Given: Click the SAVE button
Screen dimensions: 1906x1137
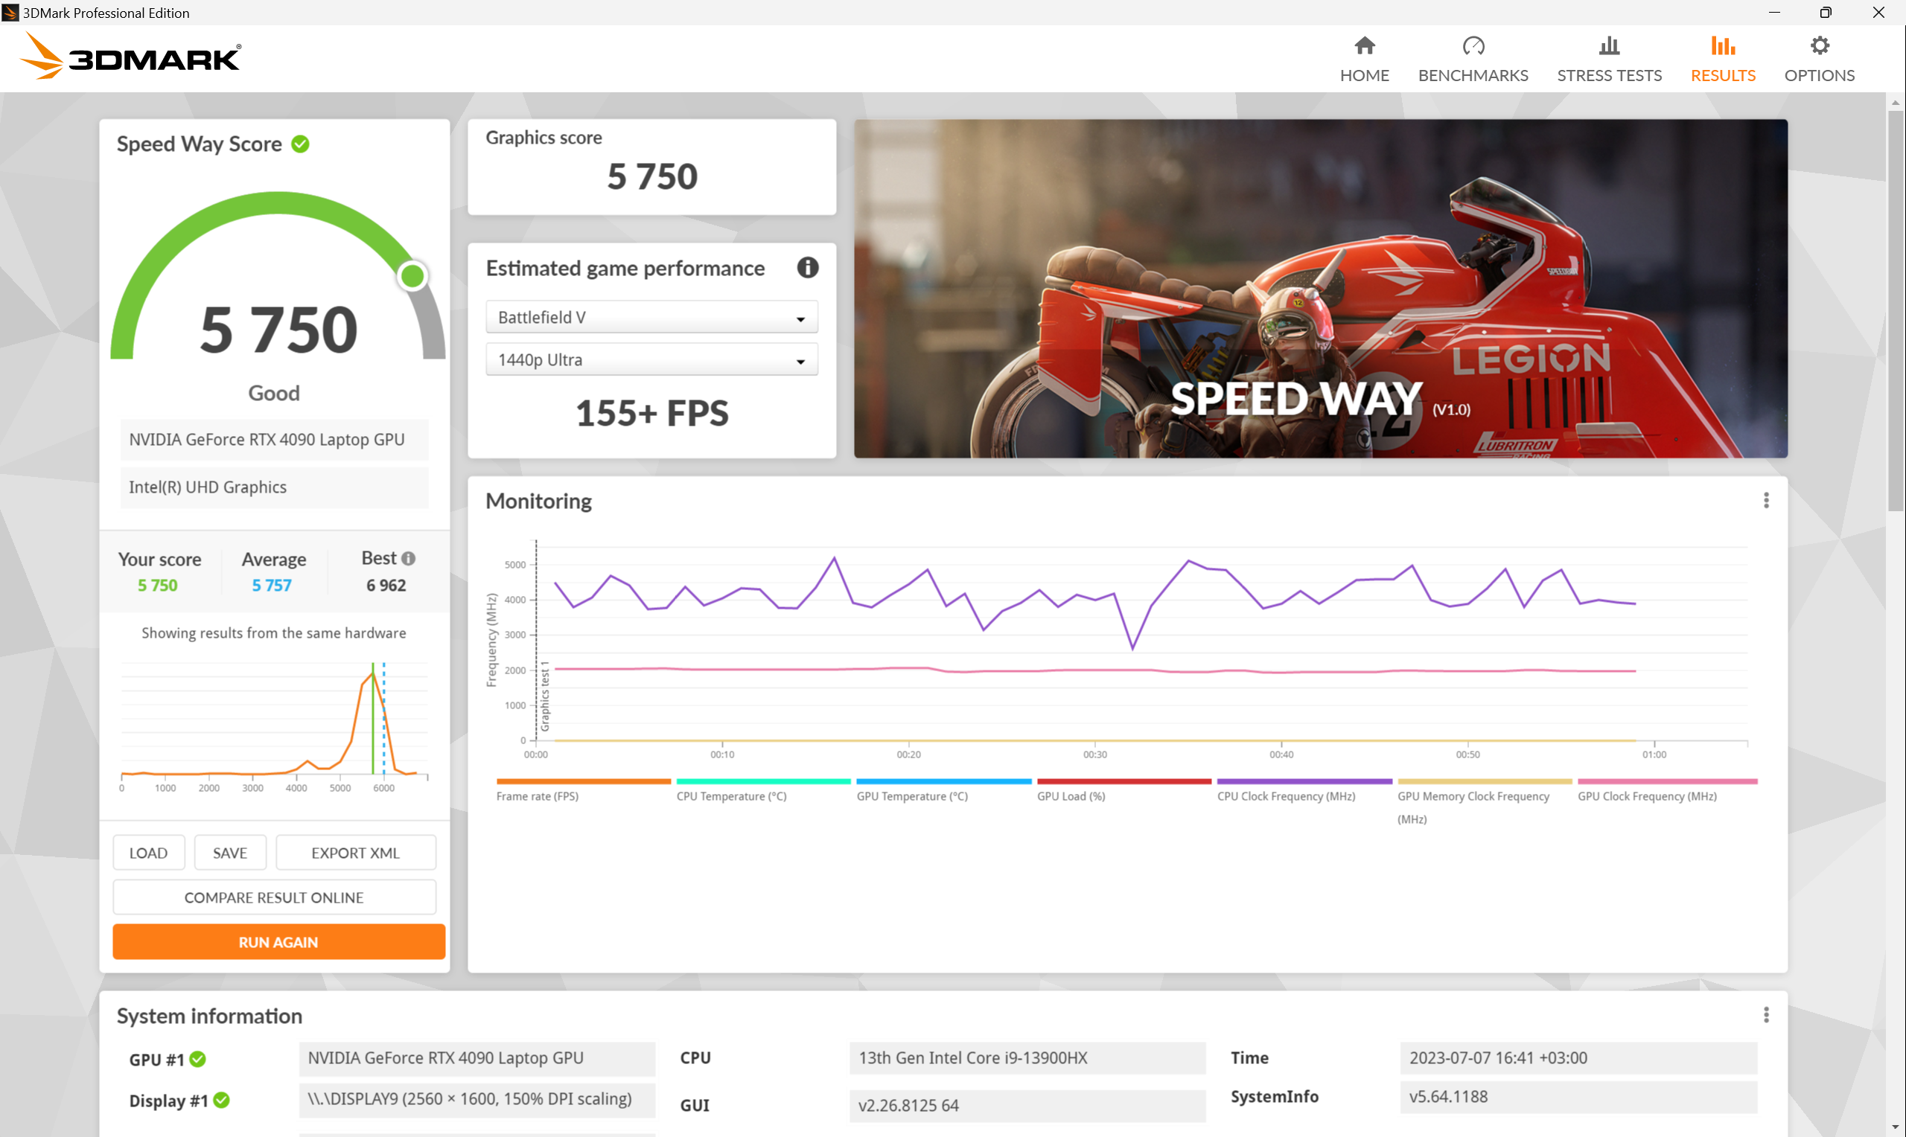Looking at the screenshot, I should pos(230,853).
